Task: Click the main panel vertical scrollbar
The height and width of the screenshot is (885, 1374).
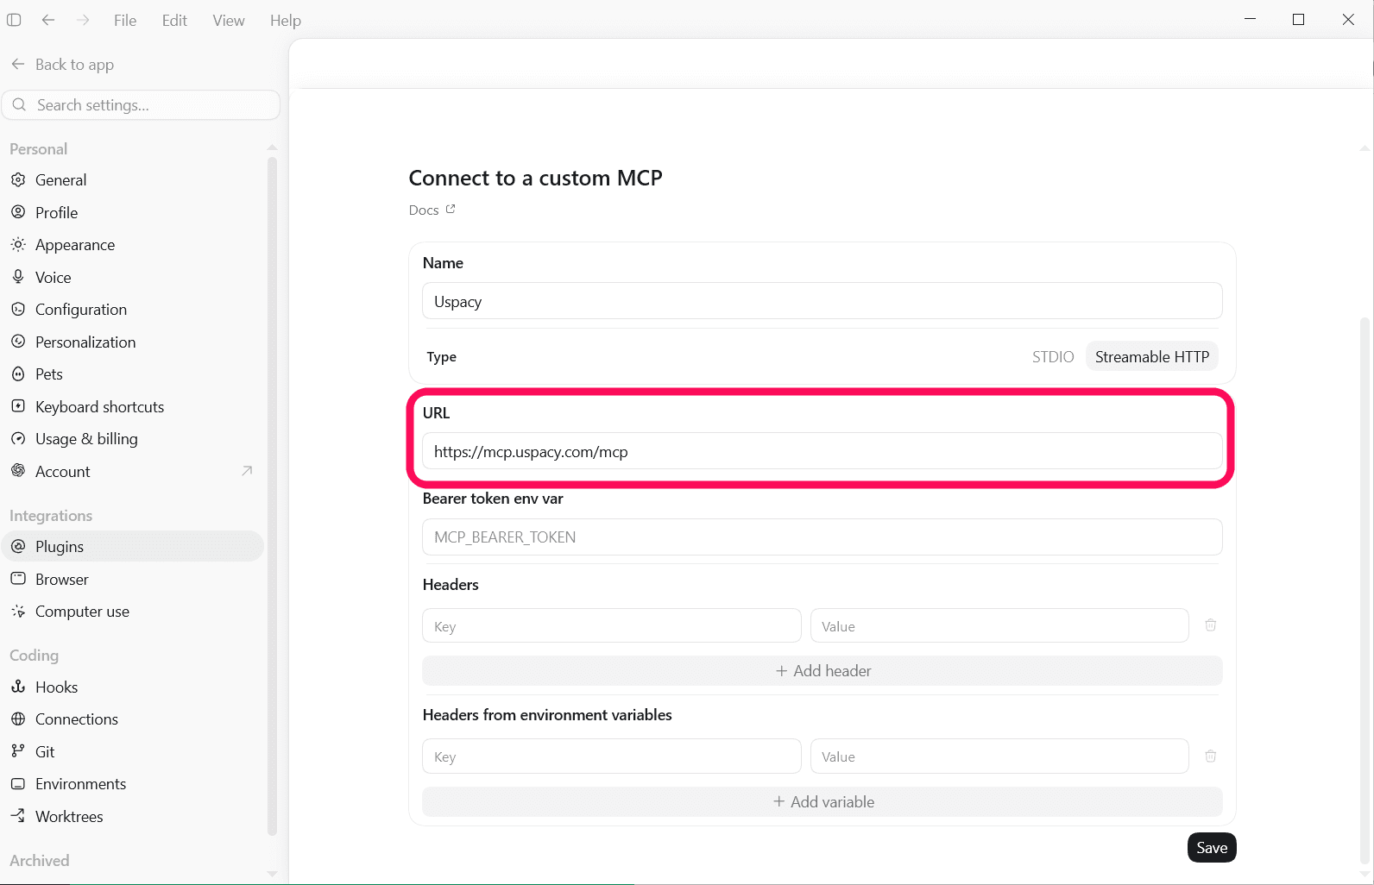Action: point(1365,589)
